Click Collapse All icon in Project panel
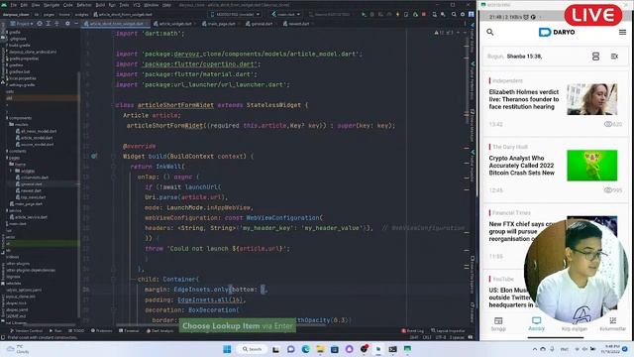 (56, 24)
